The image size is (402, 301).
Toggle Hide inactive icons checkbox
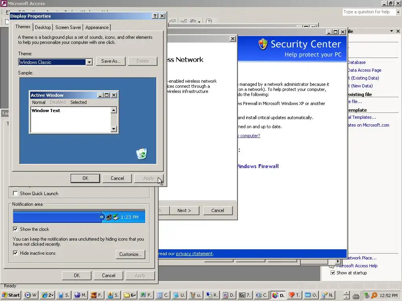pos(15,253)
